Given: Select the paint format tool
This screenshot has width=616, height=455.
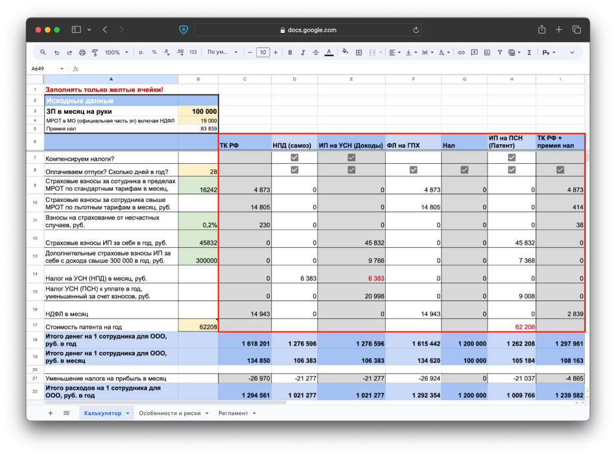Looking at the screenshot, I should click(x=95, y=52).
